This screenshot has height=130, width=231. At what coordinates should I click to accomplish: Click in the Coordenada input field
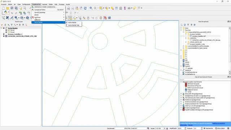click(131, 129)
